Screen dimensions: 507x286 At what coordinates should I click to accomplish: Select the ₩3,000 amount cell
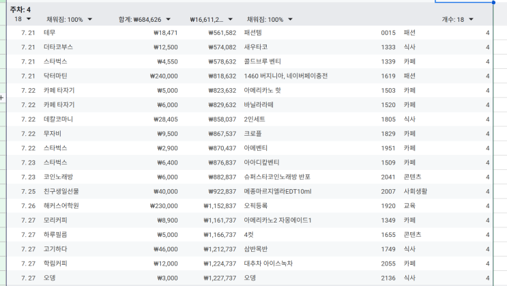click(167, 278)
